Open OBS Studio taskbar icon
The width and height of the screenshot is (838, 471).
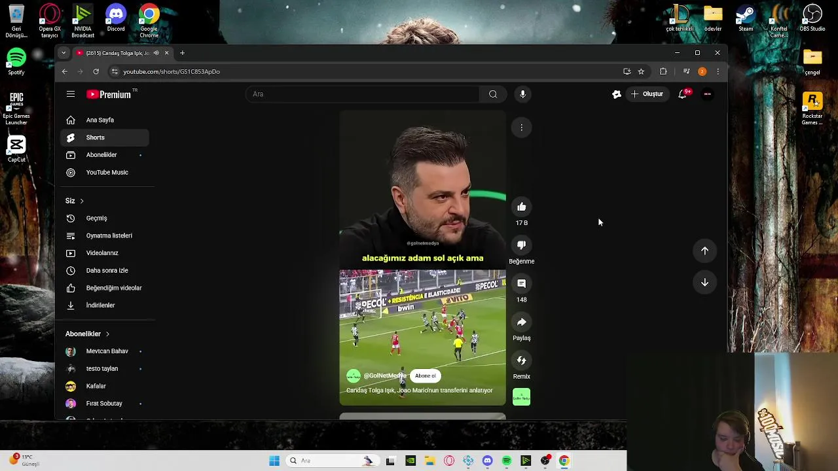pos(545,461)
